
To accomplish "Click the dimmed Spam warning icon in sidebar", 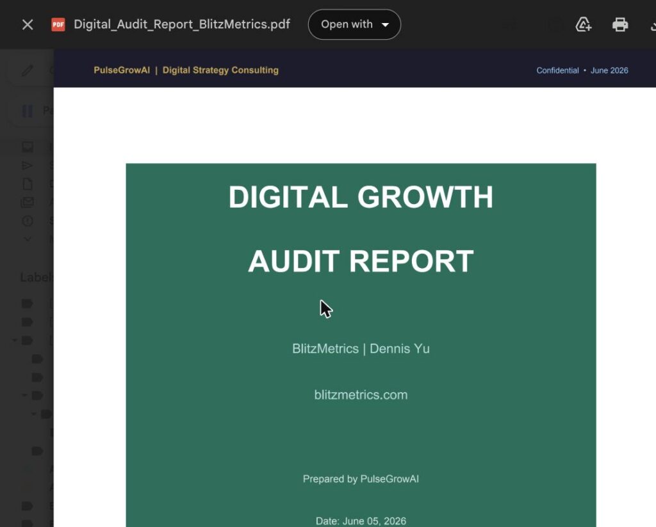I will (28, 221).
